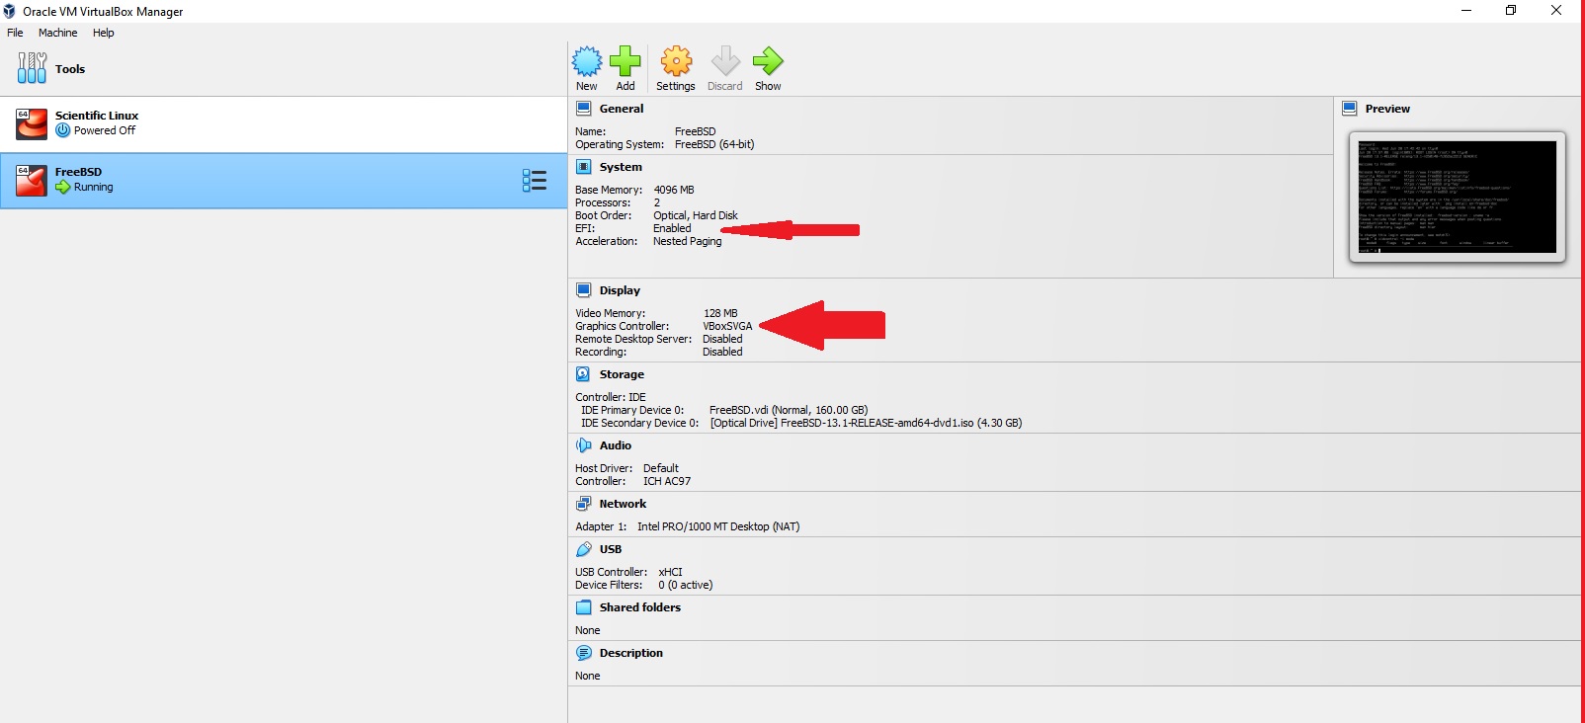Click the USB section icon
The width and height of the screenshot is (1585, 723).
tap(584, 549)
